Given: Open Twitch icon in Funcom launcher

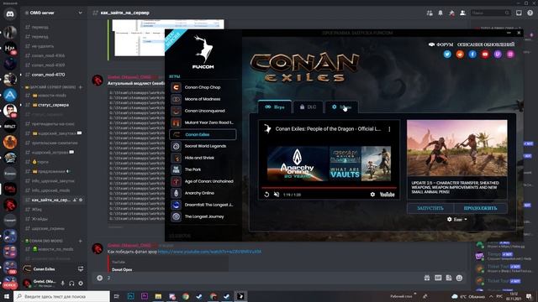Looking at the screenshot, I should coord(498,54).
